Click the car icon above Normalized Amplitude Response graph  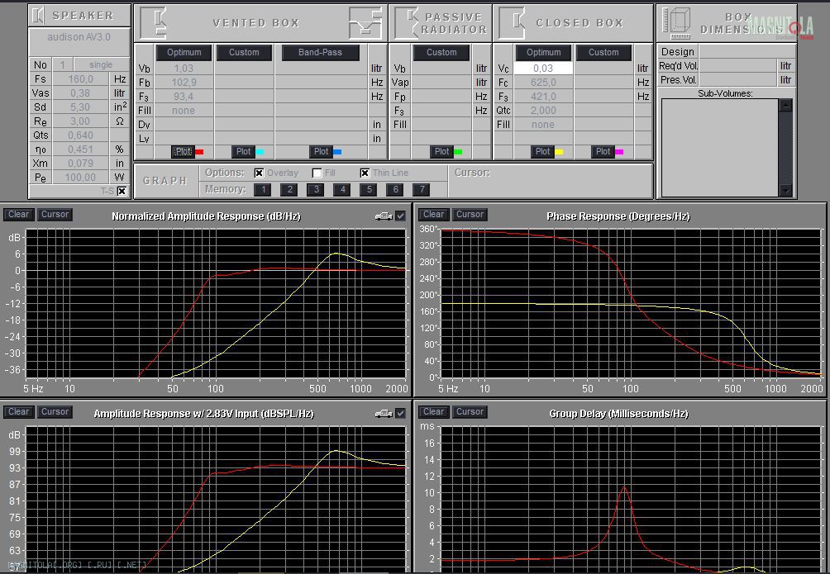(x=384, y=216)
